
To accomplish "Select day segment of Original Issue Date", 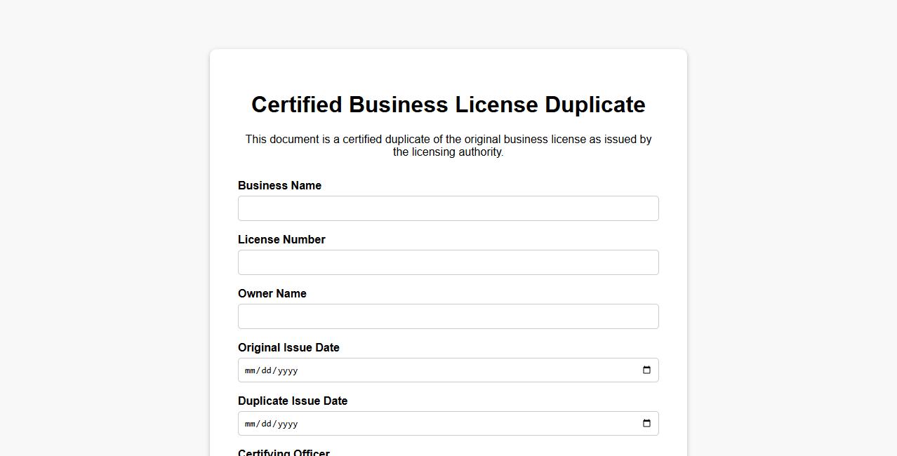I will coord(266,370).
